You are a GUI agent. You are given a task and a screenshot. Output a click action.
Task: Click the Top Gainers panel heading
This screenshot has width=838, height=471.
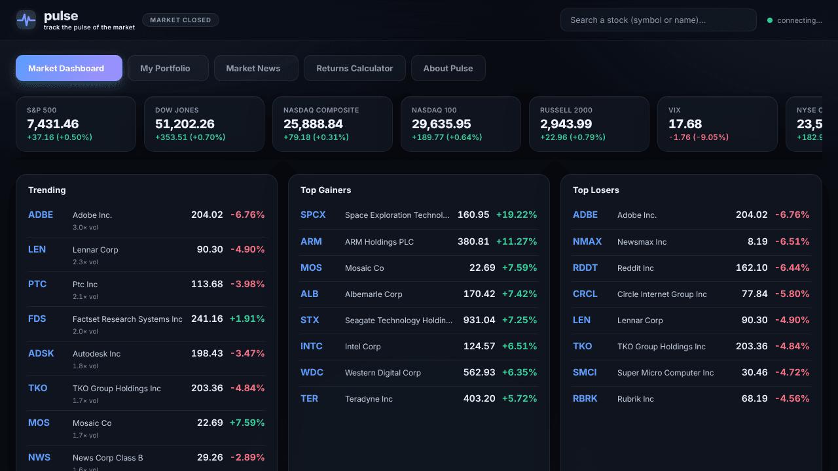point(326,190)
